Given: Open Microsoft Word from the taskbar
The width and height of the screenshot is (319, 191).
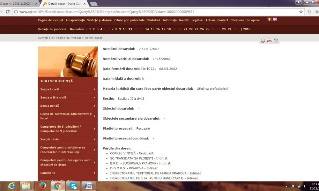Looking at the screenshot, I should click(88, 186).
